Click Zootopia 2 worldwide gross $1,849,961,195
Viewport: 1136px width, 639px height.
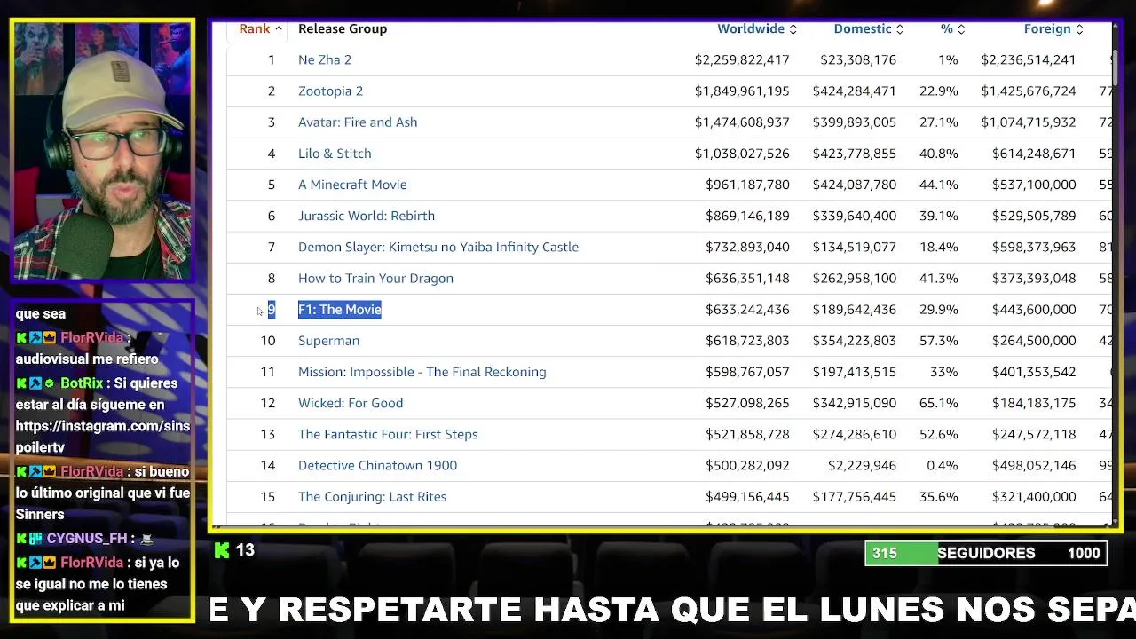[x=742, y=91]
